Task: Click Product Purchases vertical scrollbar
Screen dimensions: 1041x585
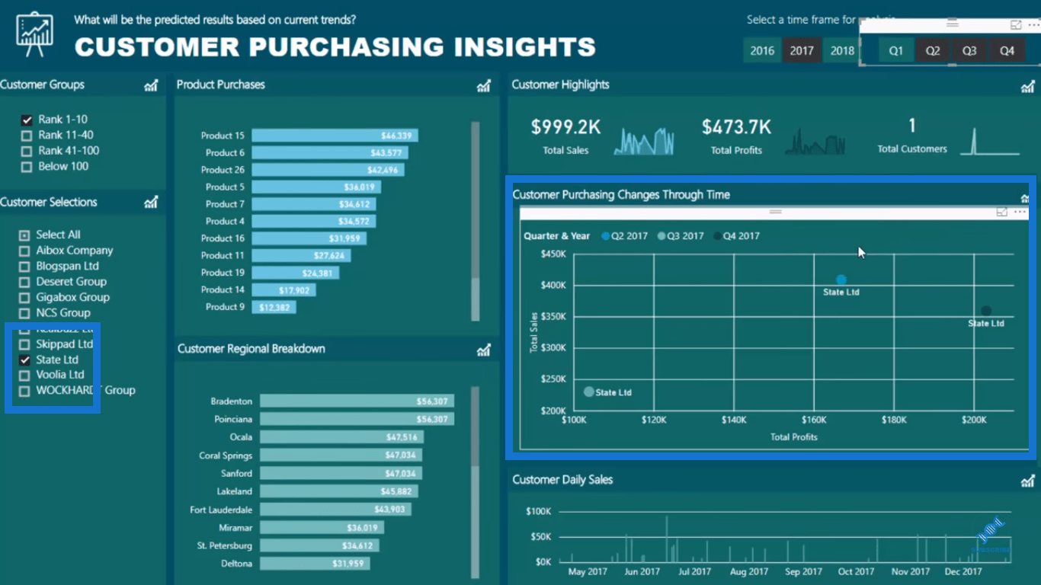Action: [x=476, y=221]
